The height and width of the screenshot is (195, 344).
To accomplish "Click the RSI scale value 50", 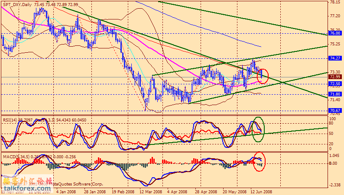I will coord(332,134).
